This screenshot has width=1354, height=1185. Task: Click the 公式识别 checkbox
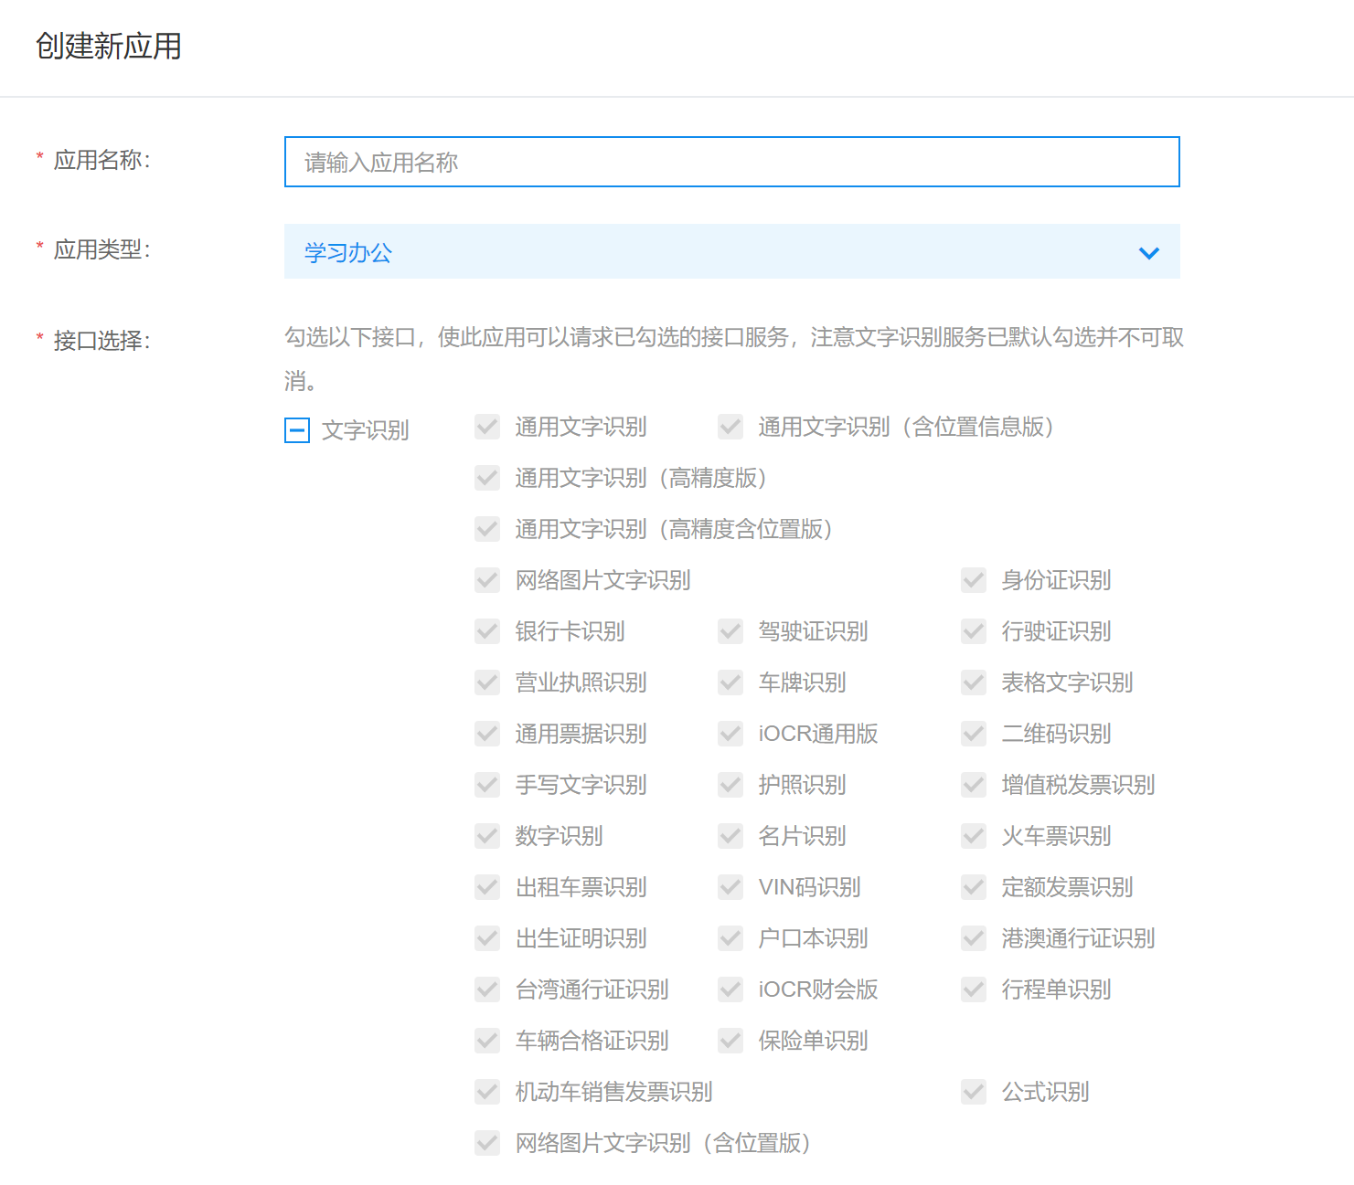tap(973, 1092)
